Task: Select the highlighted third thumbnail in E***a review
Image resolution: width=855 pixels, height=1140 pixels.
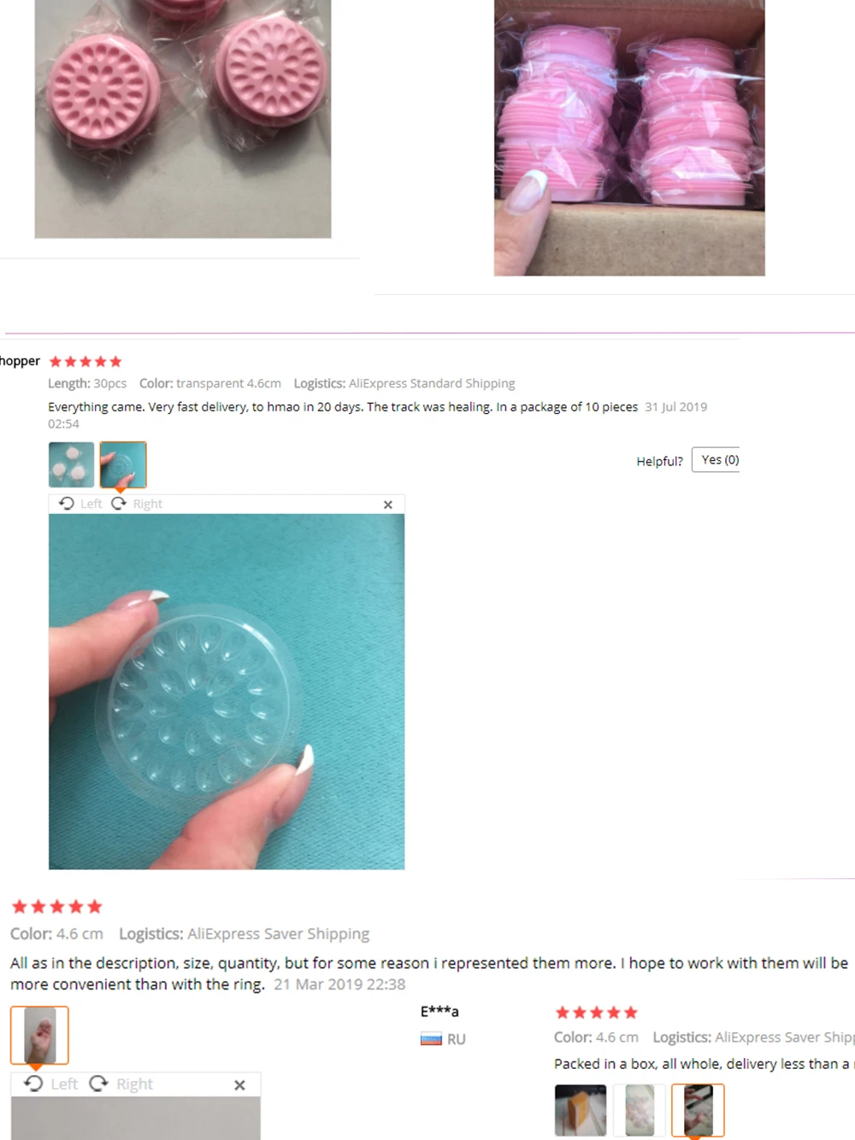Action: click(x=698, y=1110)
